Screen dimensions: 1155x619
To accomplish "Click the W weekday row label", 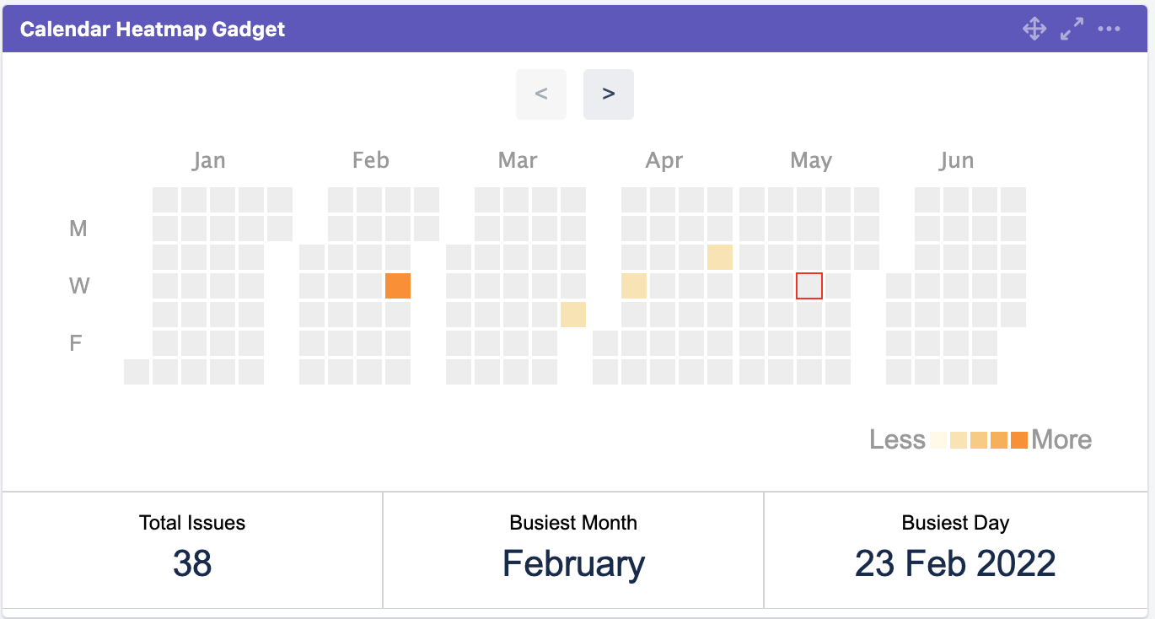I will click(x=78, y=286).
